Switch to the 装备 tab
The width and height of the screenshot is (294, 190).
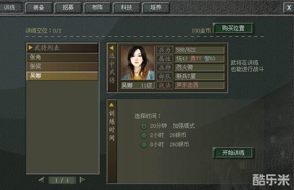39,8
